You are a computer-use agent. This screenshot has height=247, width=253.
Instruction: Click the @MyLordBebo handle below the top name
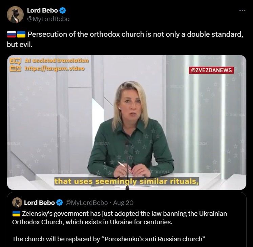tap(48, 19)
